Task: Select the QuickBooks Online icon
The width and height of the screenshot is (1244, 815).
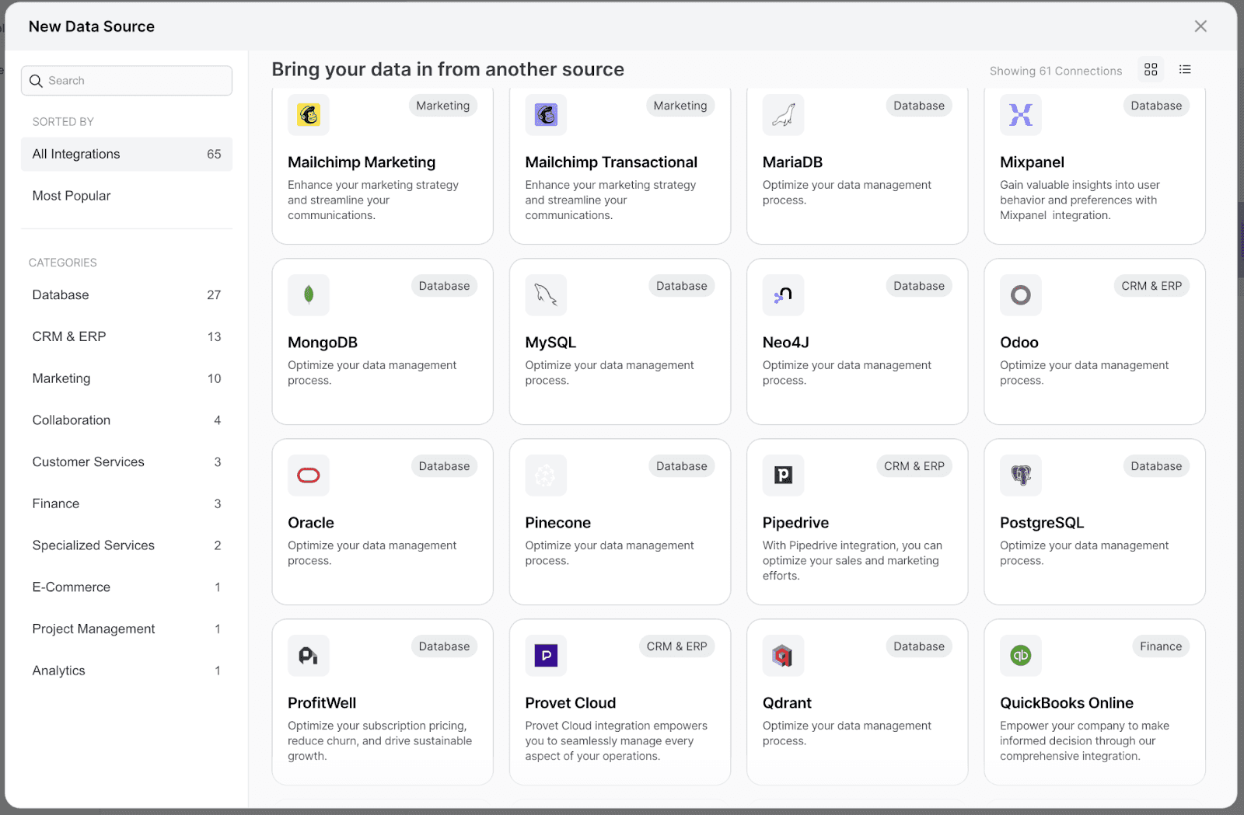Action: (1020, 656)
